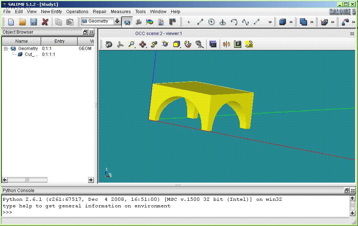This screenshot has width=358, height=226.
Task: Select the Fit Area zoom tool
Action: (132, 44)
